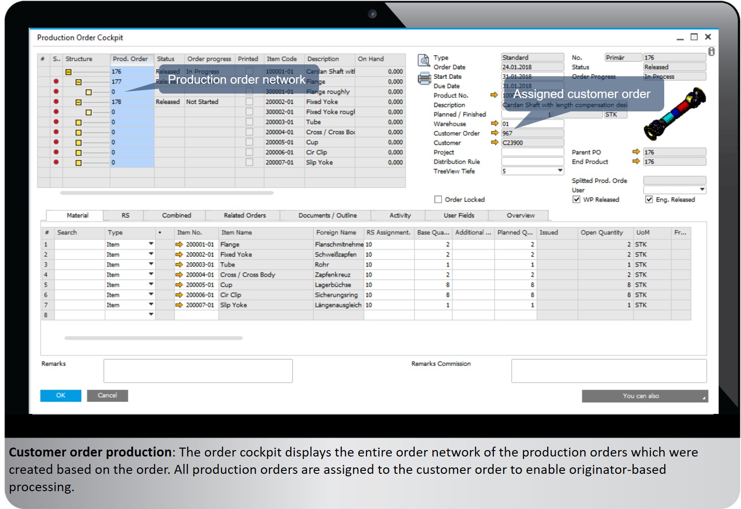
Task: Click the yellow node icon for Cup row
Action: [x=78, y=143]
